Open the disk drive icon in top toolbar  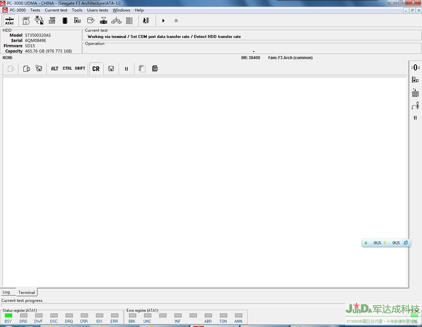91,20
